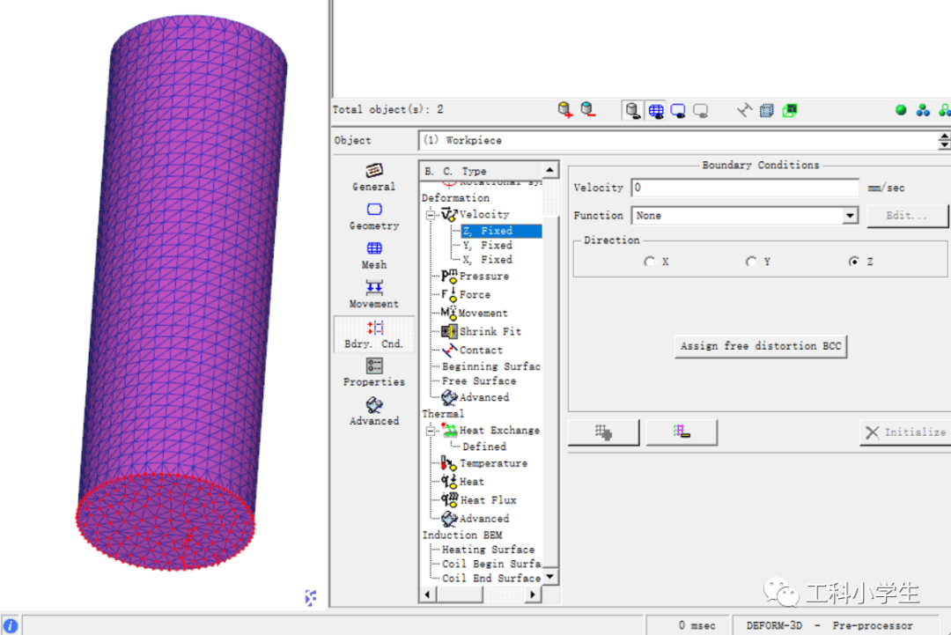Click the Object selector spinner arrows
The height and width of the screenshot is (635, 951).
(944, 141)
